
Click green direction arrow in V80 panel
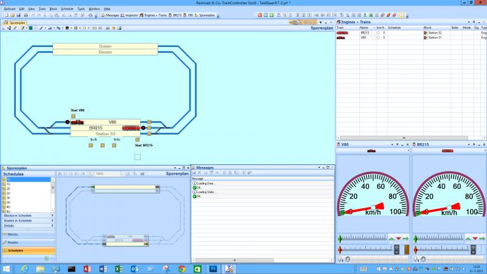(405, 239)
